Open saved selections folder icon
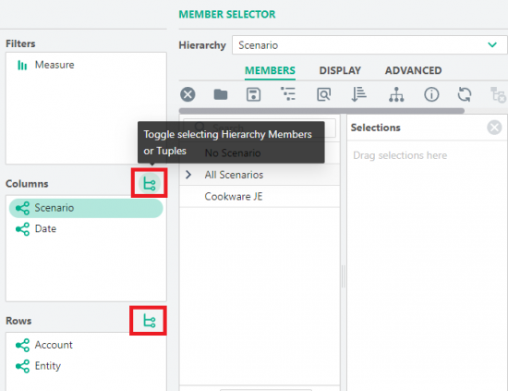Image resolution: width=508 pixels, height=391 pixels. 221,94
